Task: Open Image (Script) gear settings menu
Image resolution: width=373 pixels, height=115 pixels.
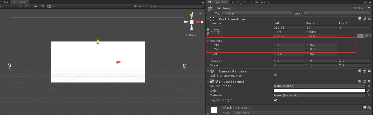Action: [x=369, y=82]
